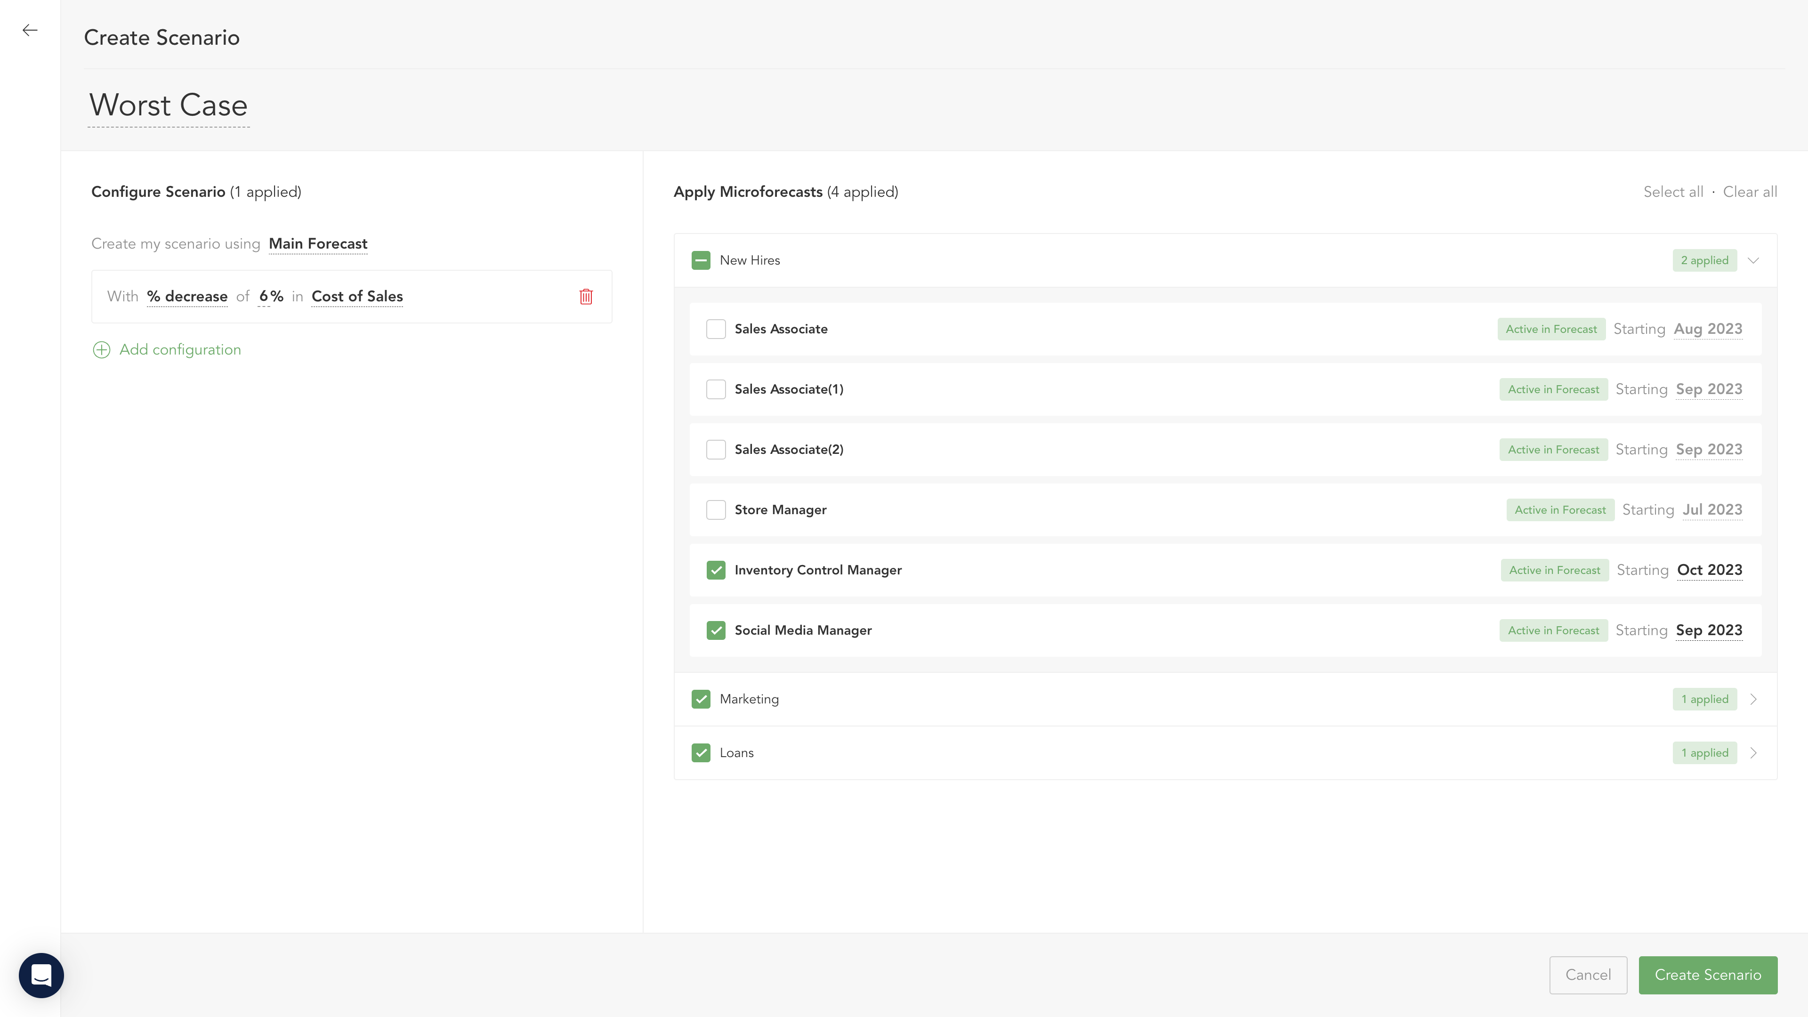Change Sales Associate start date Aug 2023
Viewport: 1808px width, 1017px height.
1708,329
